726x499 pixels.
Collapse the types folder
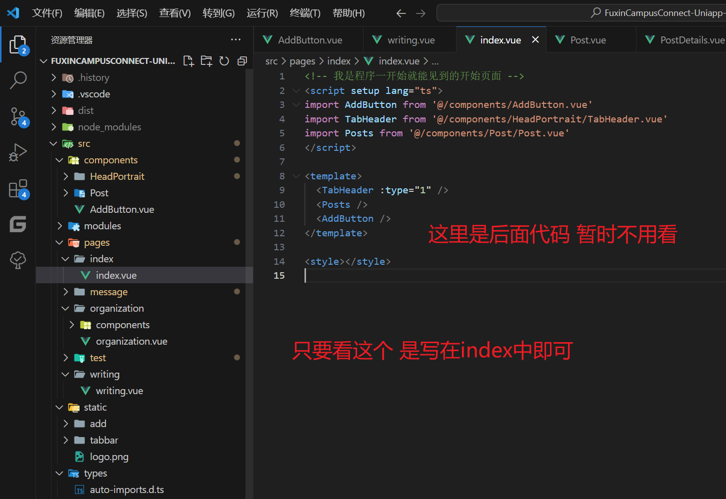coord(60,473)
